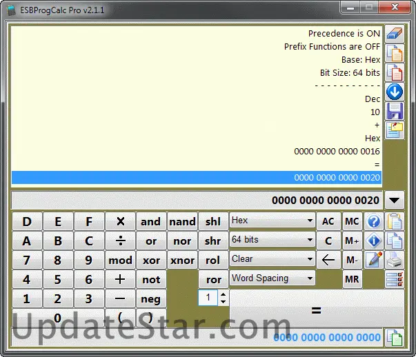Click the divide ÷ key
This screenshot has height=357, width=416.
point(121,241)
